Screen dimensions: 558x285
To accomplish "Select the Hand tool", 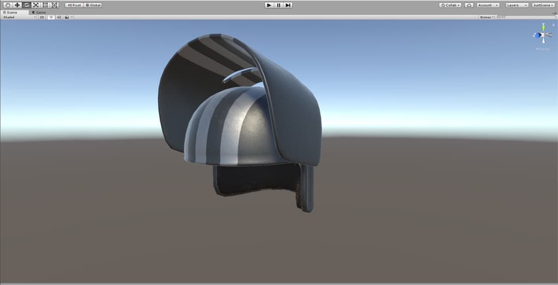I will point(8,5).
